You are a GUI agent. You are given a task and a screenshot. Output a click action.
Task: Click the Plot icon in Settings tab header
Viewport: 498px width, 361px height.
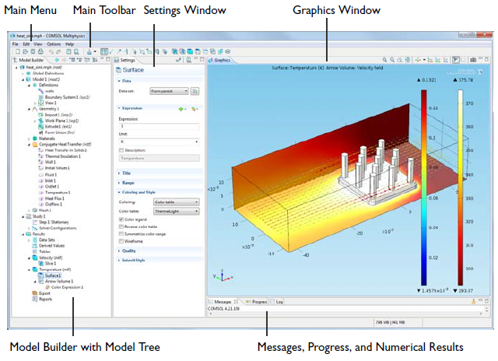pos(178,60)
